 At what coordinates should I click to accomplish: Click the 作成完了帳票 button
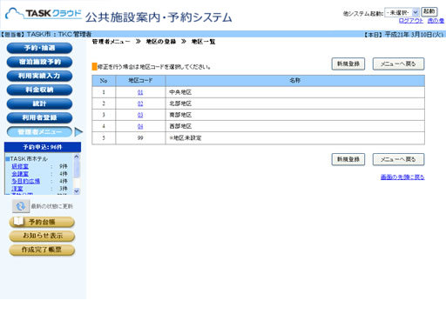pyautogui.click(x=42, y=250)
